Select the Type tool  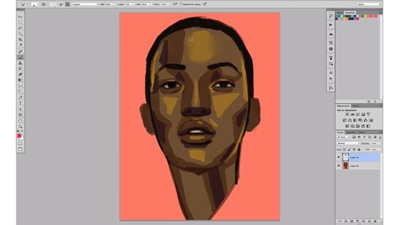[21, 103]
